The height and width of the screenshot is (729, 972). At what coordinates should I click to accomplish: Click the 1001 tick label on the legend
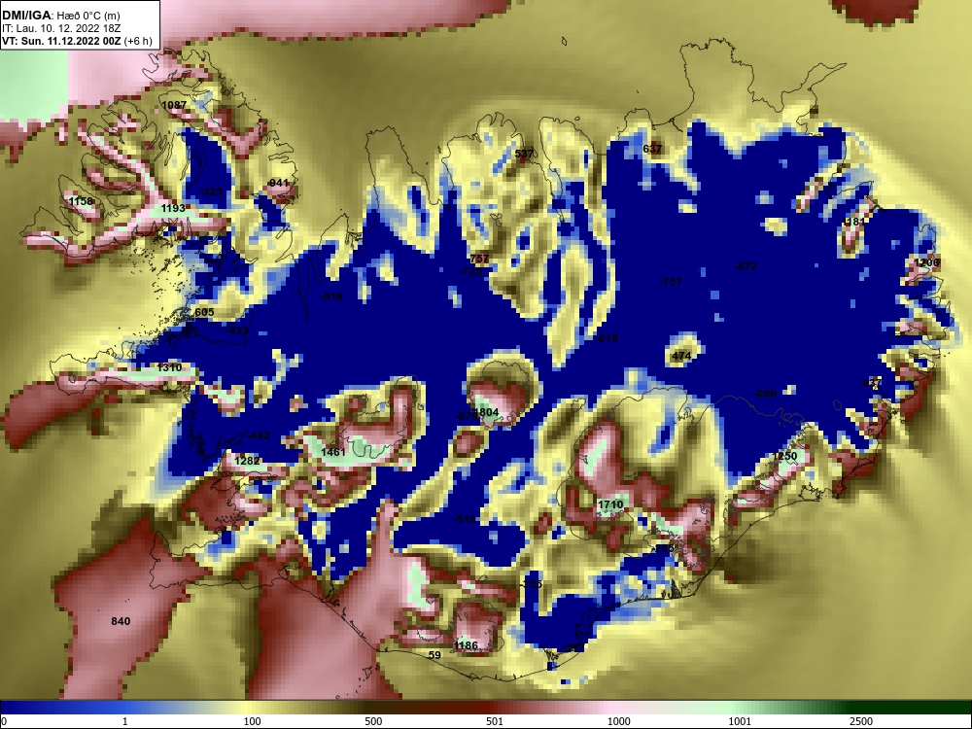(740, 721)
